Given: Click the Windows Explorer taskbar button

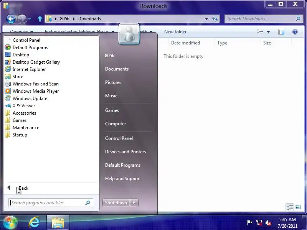Looking at the screenshot, I should 58,222.
